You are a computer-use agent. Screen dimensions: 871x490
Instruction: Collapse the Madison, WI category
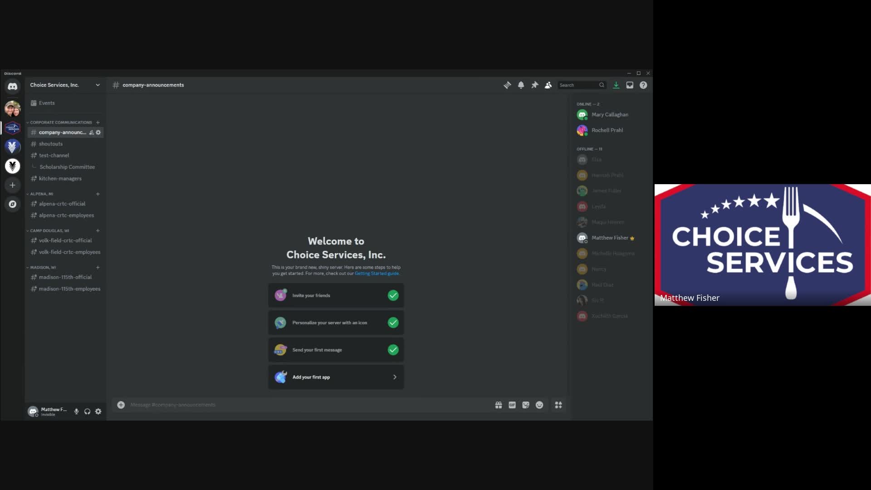(x=42, y=267)
